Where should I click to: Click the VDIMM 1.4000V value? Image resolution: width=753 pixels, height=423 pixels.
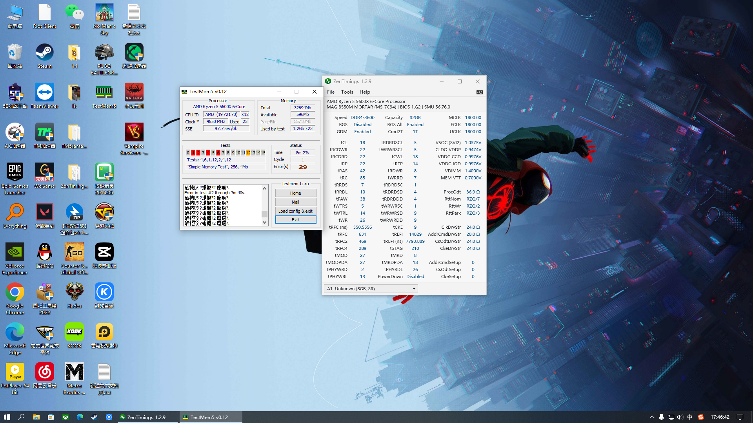click(x=473, y=171)
